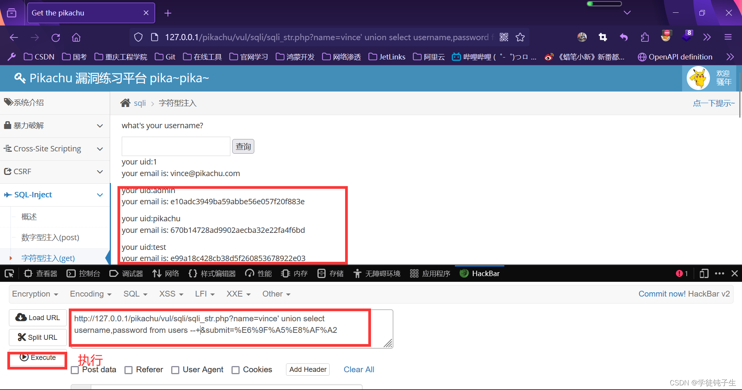Reload the current page
Viewport: 742px width, 390px height.
click(56, 37)
